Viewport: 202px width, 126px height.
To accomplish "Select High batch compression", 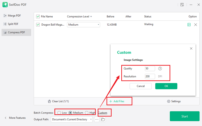I will (x=87, y=113).
